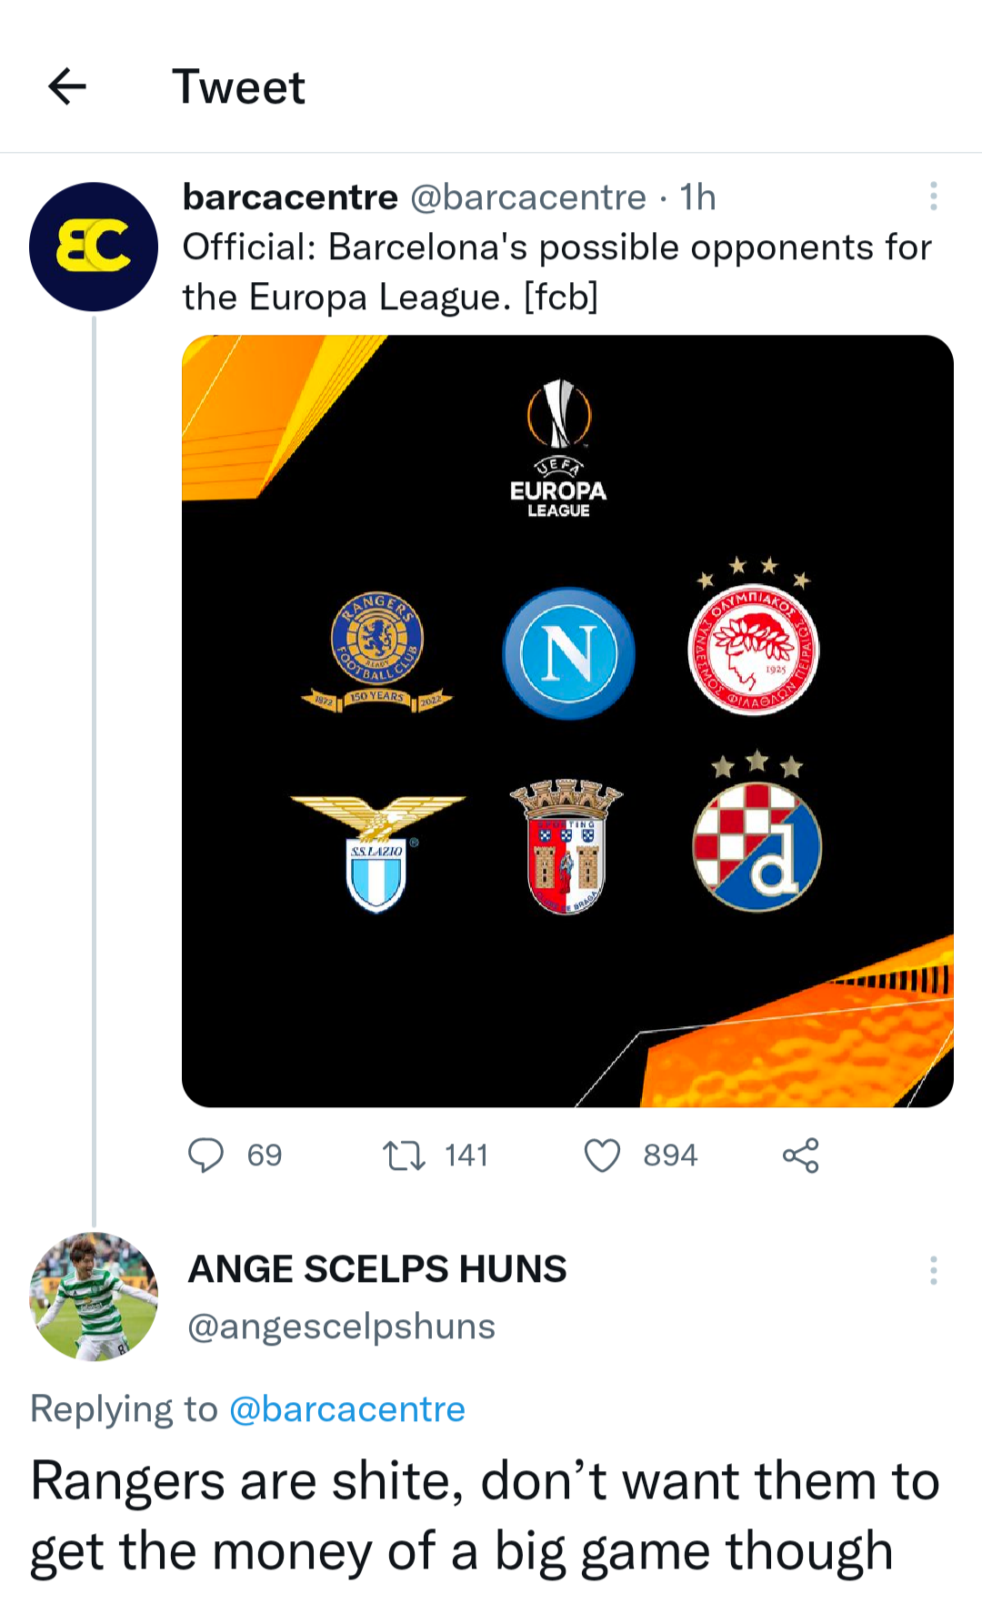Go back using the left arrow
Viewport: 982px width, 1605px height.
point(67,87)
